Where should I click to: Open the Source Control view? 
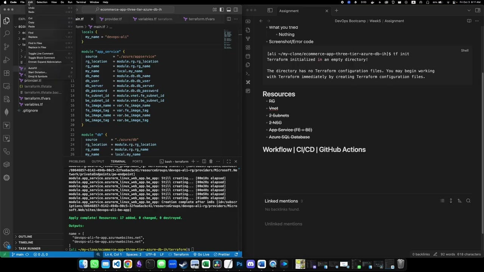click(x=6, y=47)
